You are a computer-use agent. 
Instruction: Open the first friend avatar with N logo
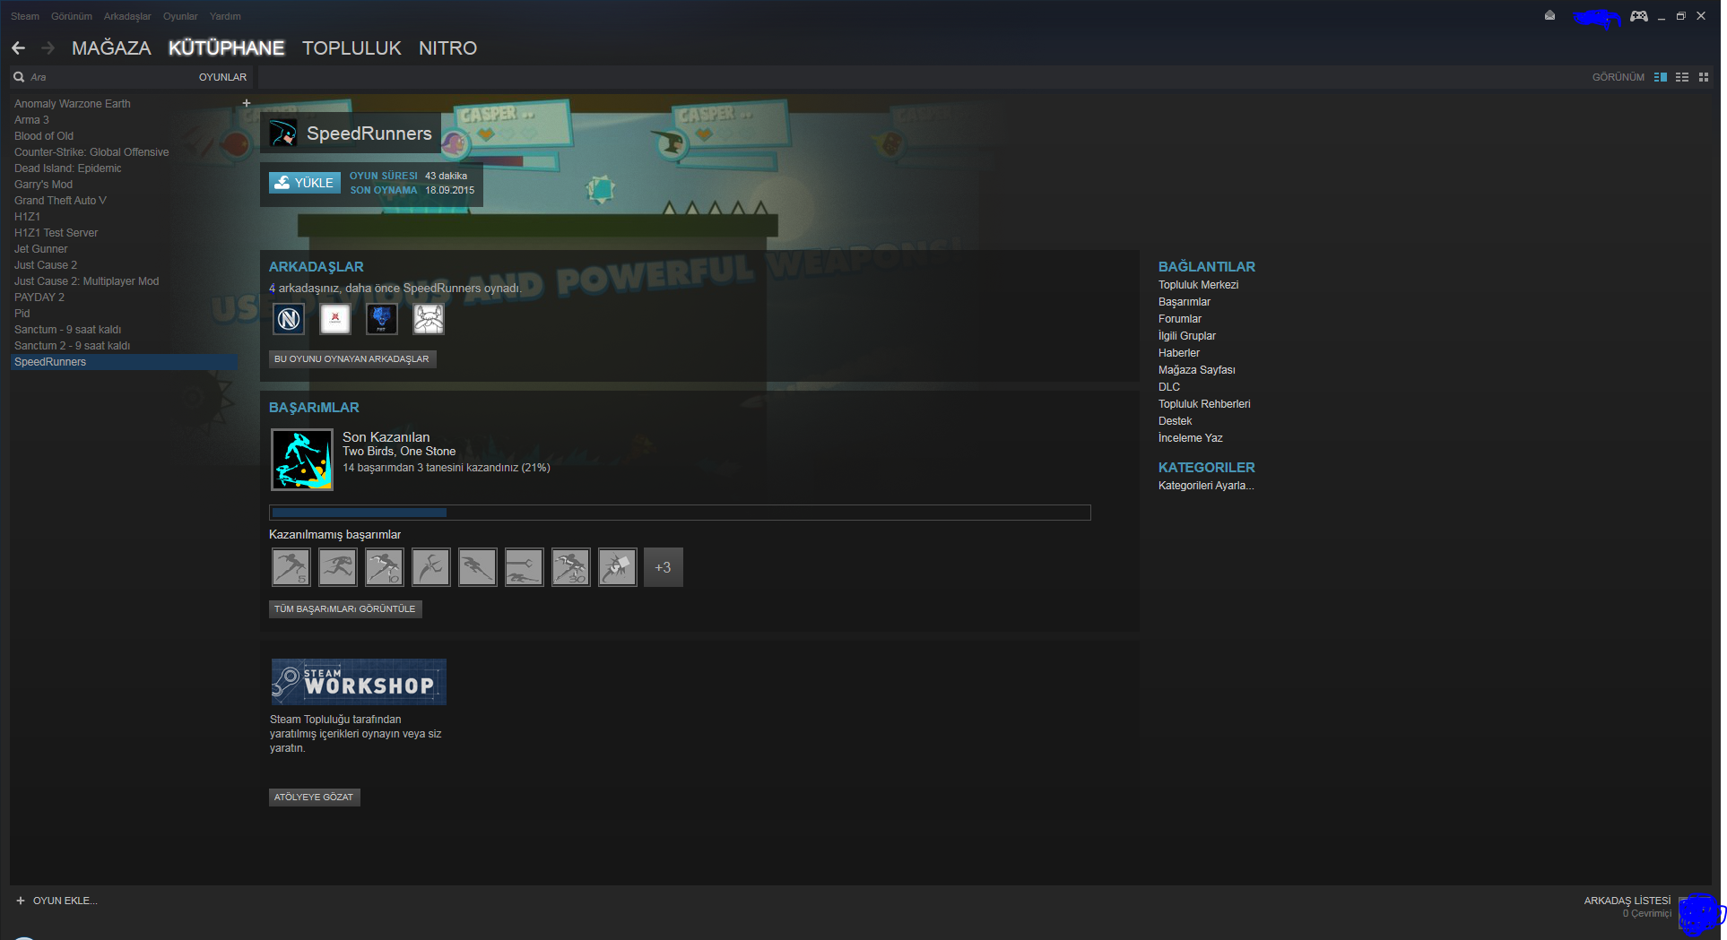(x=289, y=318)
